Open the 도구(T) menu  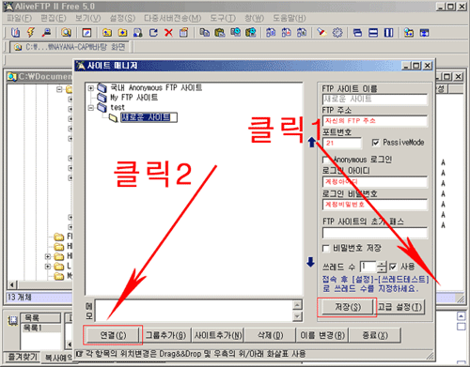[x=223, y=18]
